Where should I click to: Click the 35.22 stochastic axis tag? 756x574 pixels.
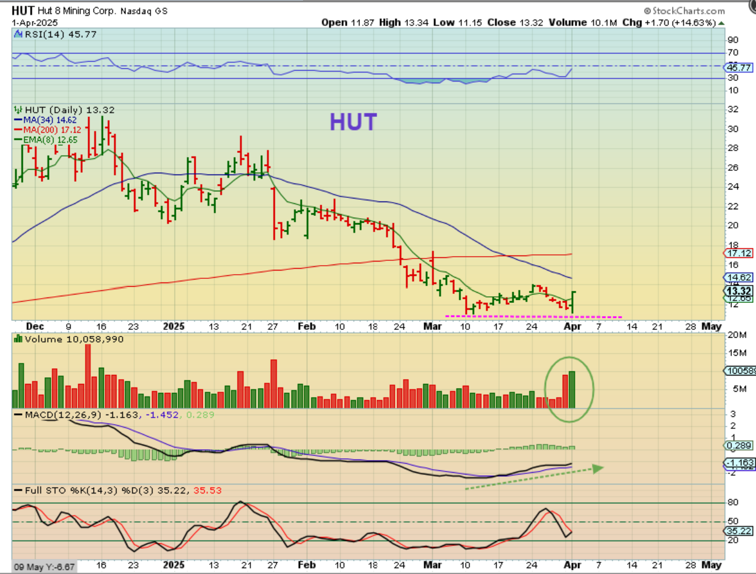click(x=739, y=531)
